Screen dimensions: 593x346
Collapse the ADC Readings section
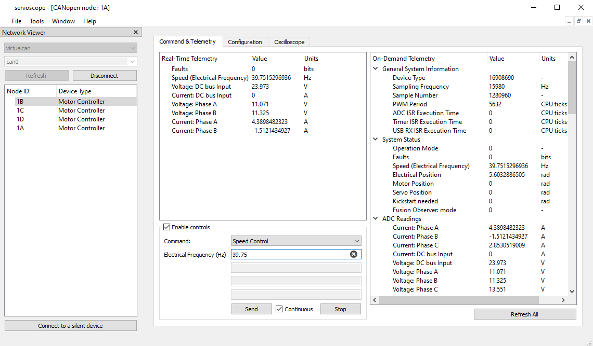[376, 218]
